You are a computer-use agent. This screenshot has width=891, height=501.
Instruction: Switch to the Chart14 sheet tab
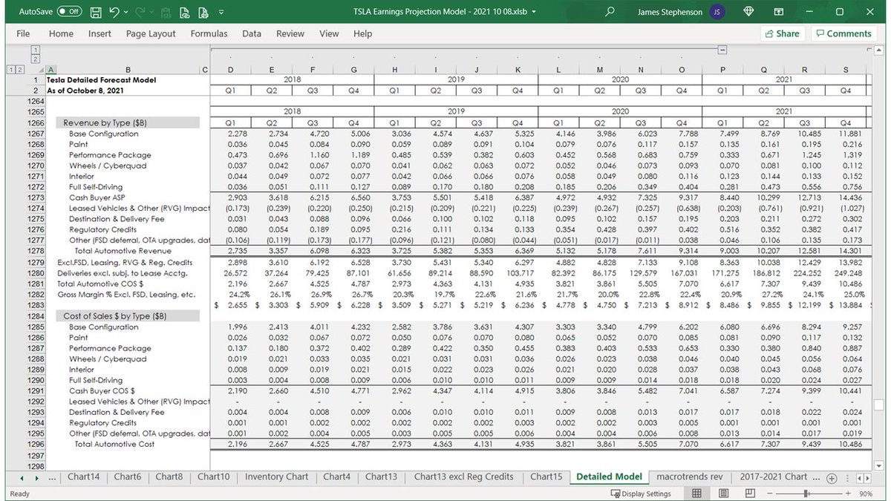tap(83, 477)
